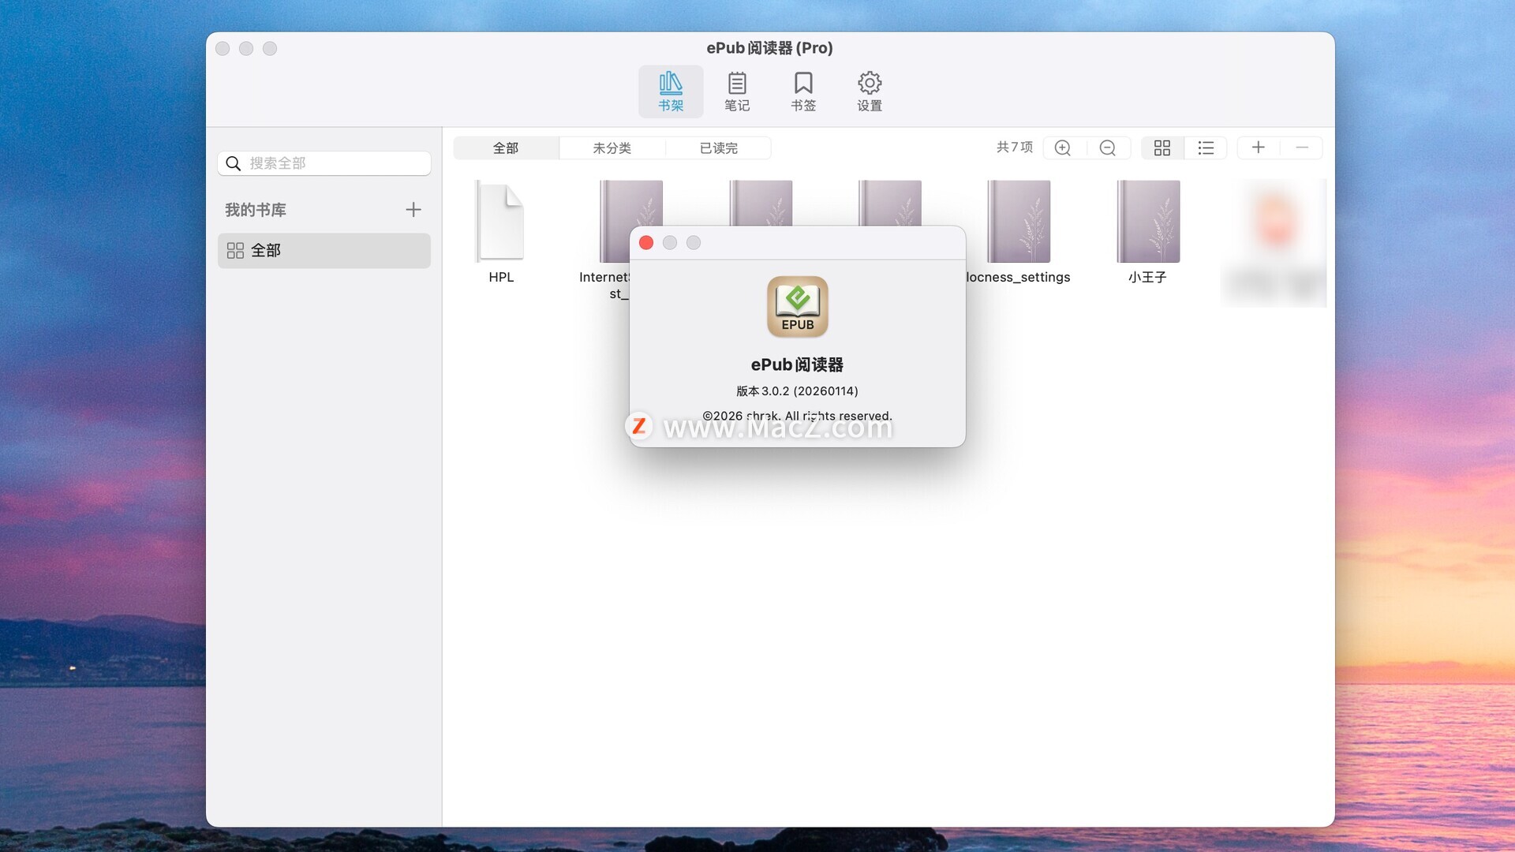Switch to grid view layout
Viewport: 1515px width, 852px height.
tap(1161, 148)
